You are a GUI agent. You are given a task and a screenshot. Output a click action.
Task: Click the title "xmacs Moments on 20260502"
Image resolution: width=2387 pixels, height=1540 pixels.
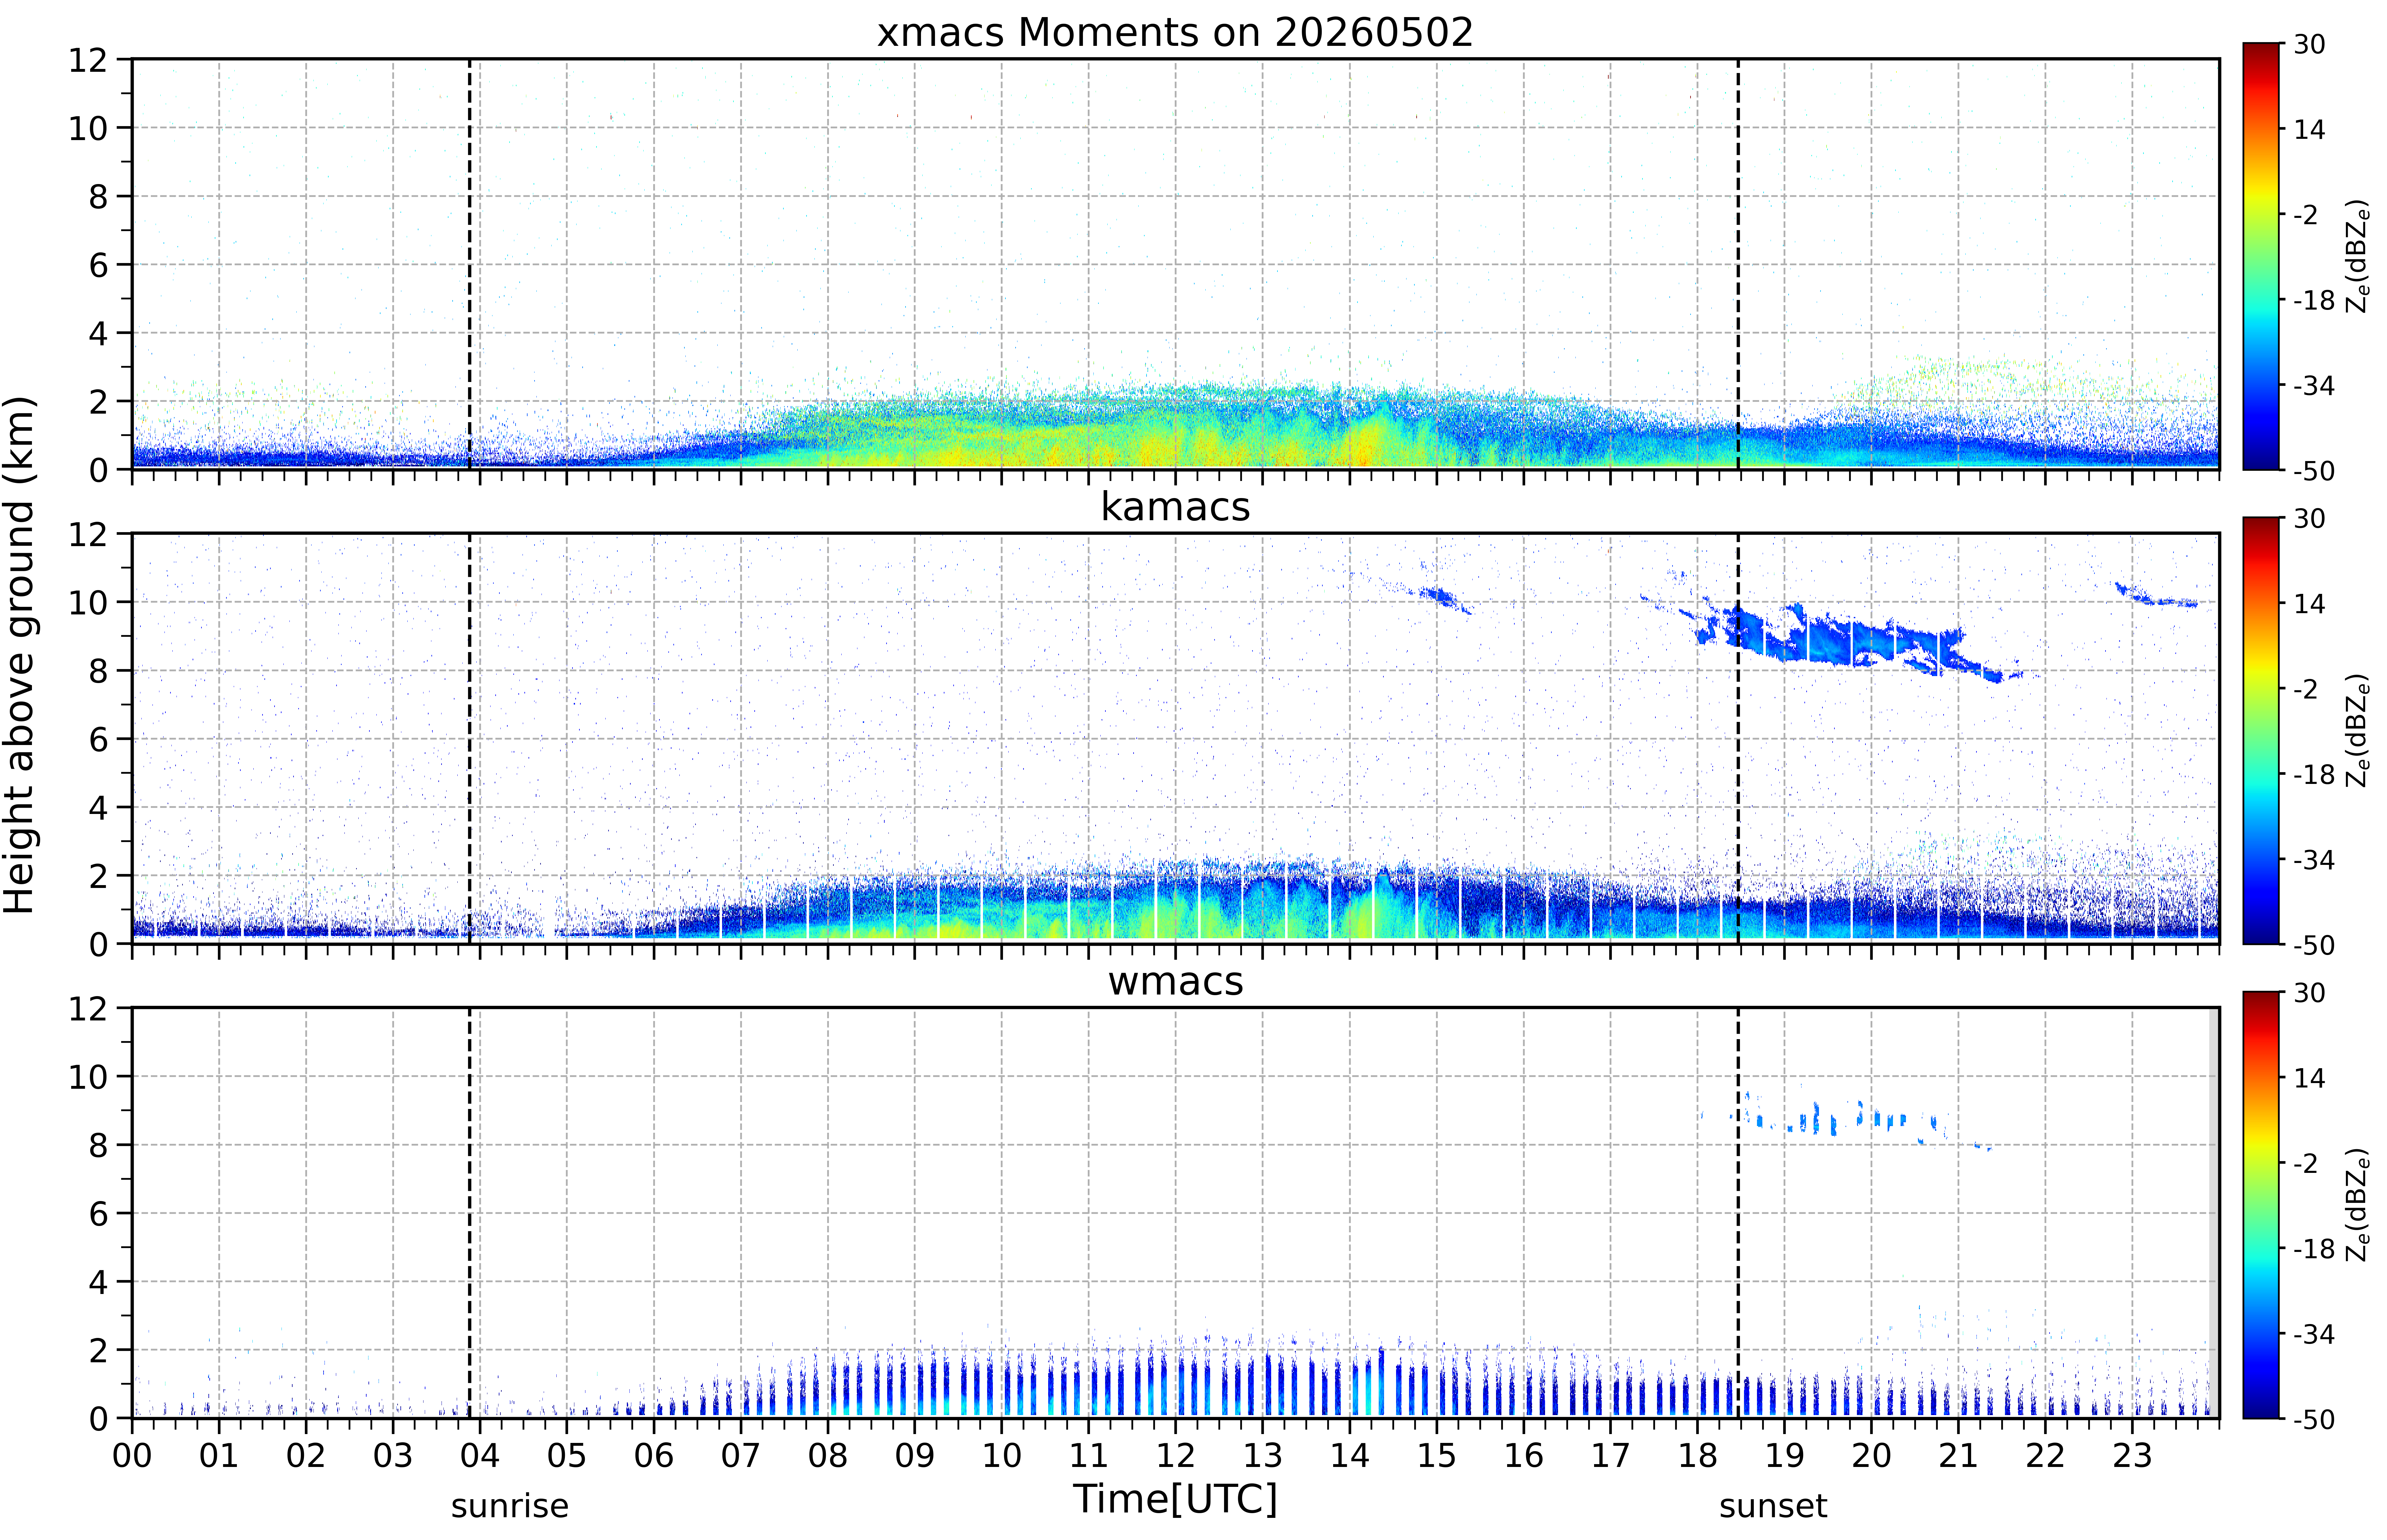pos(1175,32)
